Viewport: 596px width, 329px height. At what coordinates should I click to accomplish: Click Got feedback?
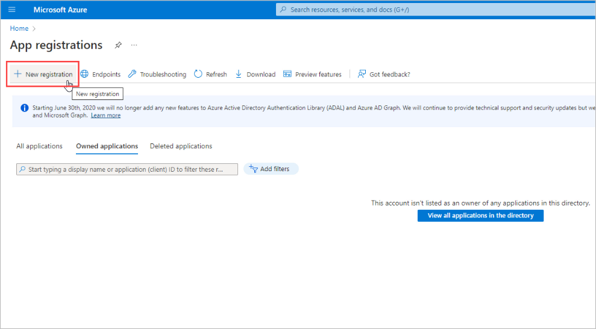[x=384, y=74]
